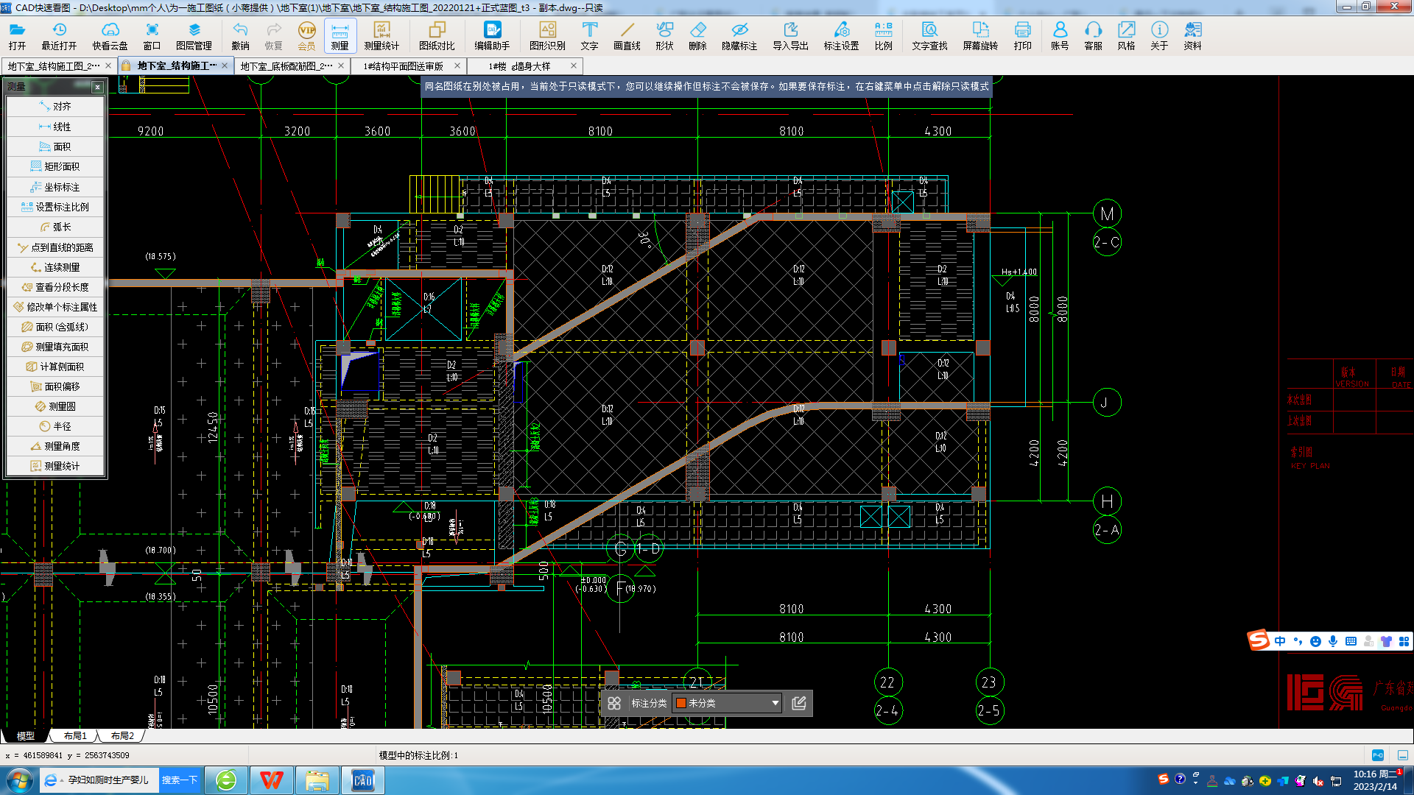Image resolution: width=1414 pixels, height=795 pixels.
Task: Switch to 1#楼 墙身大样 tab
Action: pyautogui.click(x=526, y=66)
